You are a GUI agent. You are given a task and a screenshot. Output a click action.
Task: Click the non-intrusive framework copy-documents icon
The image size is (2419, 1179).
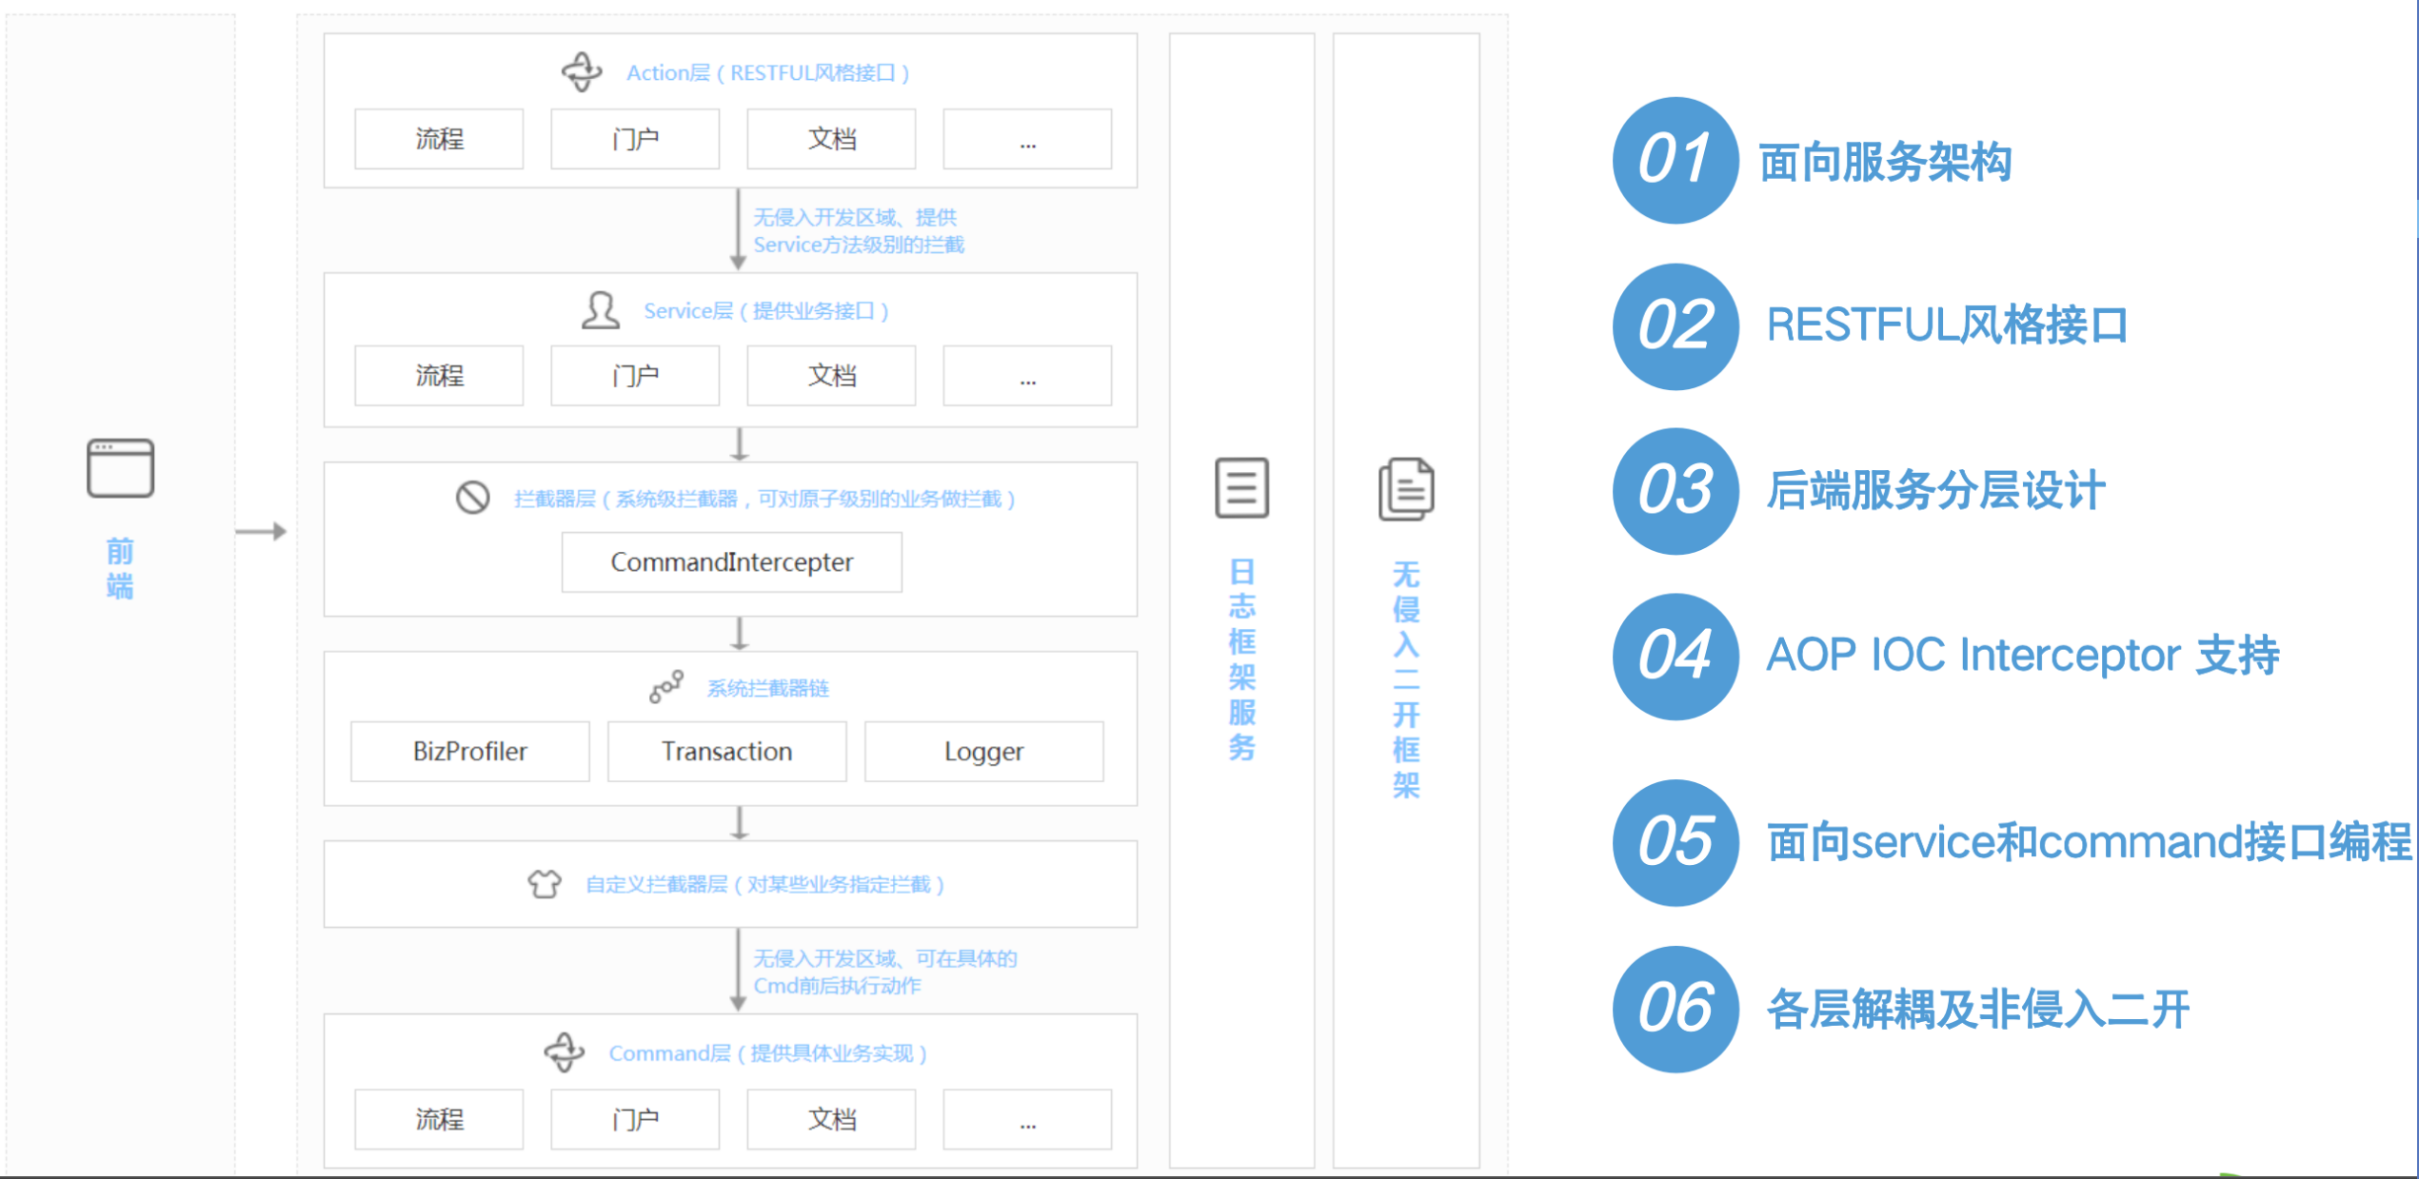1406,489
